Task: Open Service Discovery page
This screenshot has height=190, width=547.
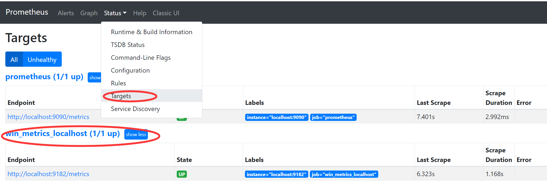Action: tap(152, 109)
